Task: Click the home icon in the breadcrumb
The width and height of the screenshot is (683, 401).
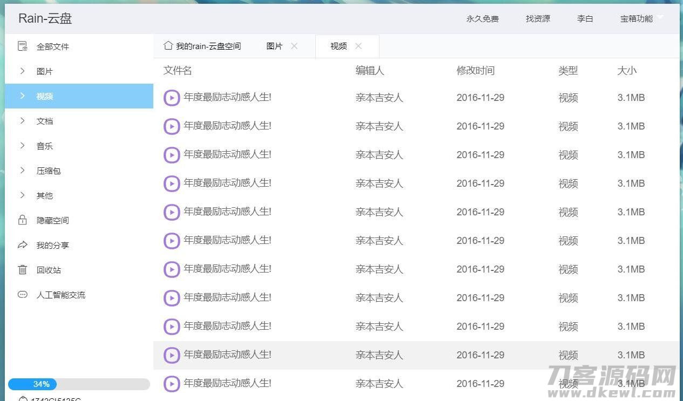Action: pos(168,46)
